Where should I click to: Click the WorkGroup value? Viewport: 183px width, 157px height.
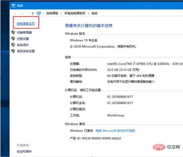(x=116, y=115)
